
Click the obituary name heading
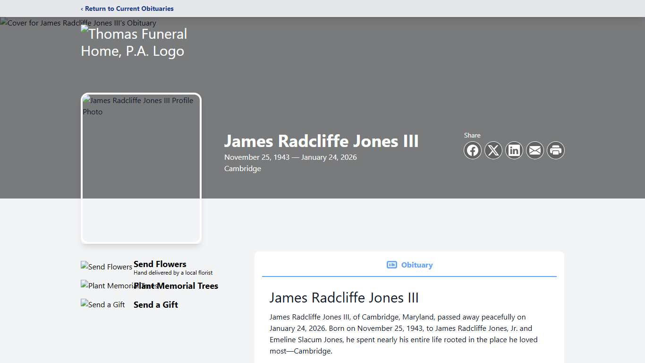(321, 141)
